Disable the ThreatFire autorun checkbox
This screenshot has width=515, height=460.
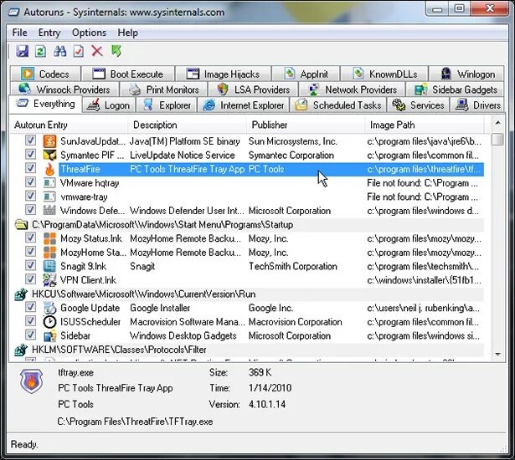click(30, 168)
